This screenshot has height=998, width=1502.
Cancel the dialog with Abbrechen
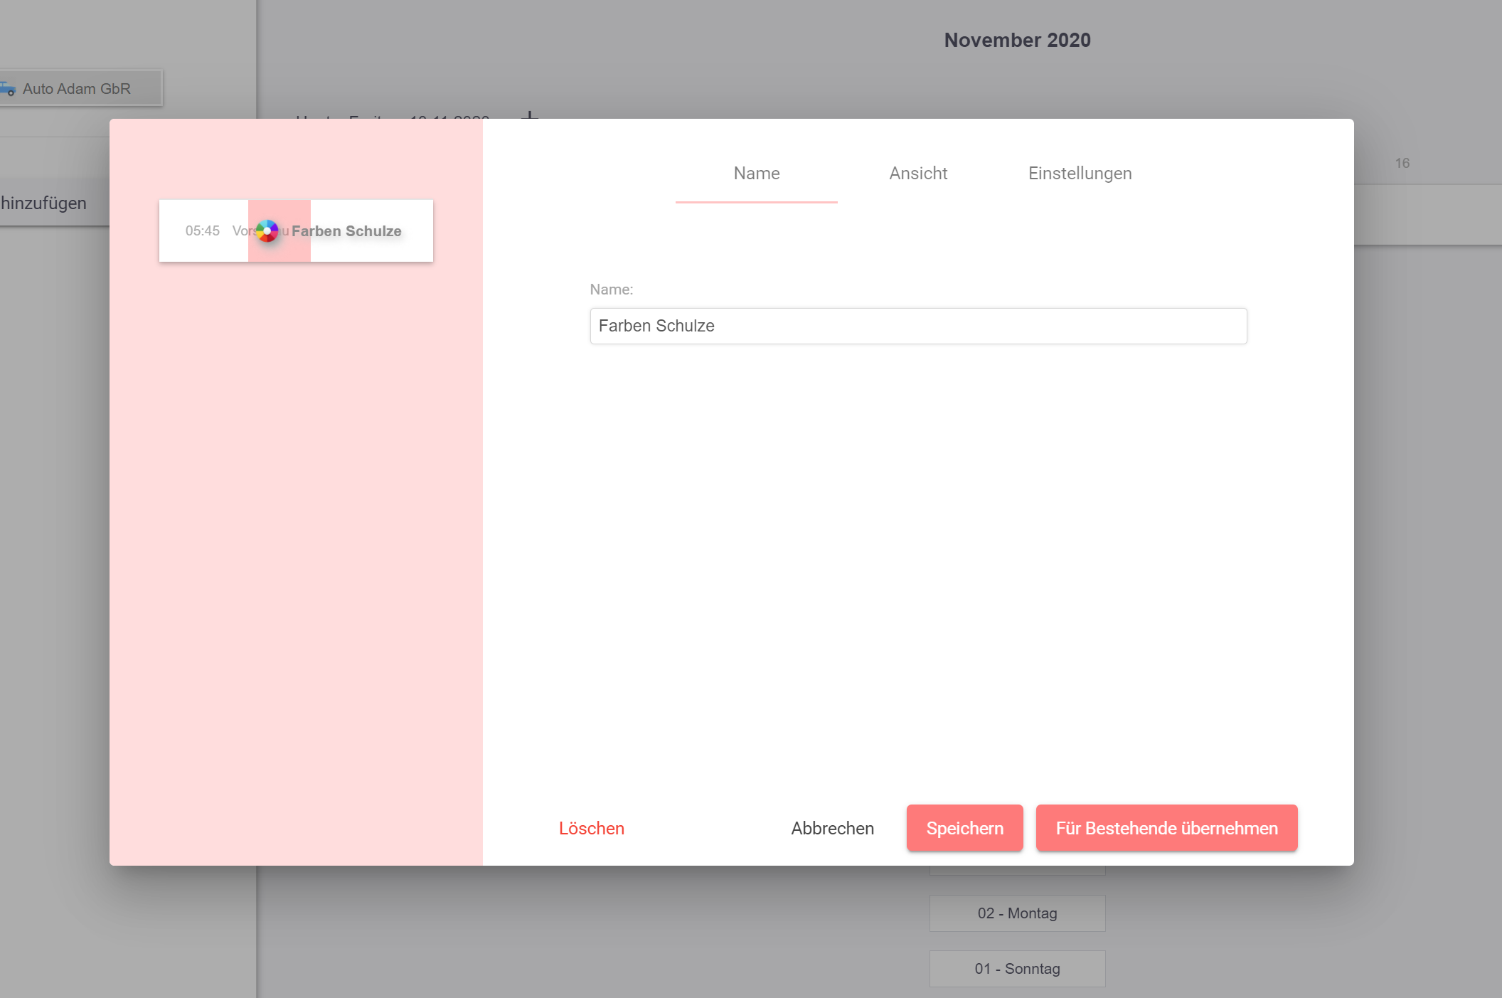[x=832, y=828]
